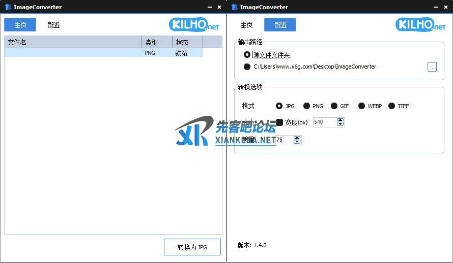Increase the width value using the up arrow

341,120
